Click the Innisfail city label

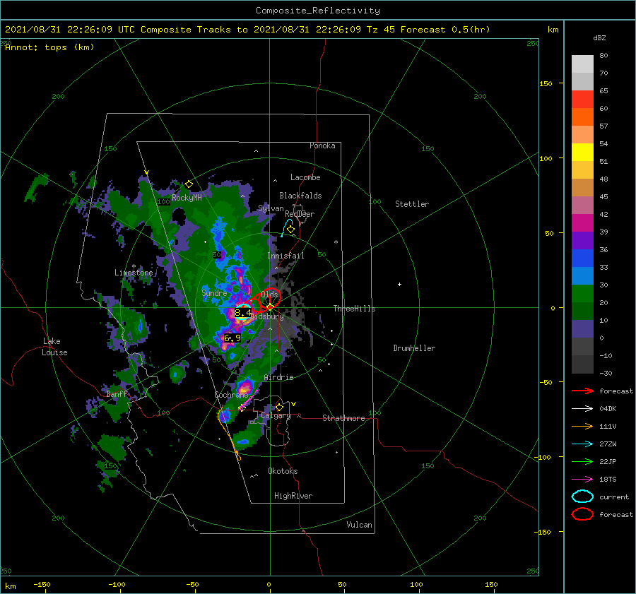coord(285,256)
